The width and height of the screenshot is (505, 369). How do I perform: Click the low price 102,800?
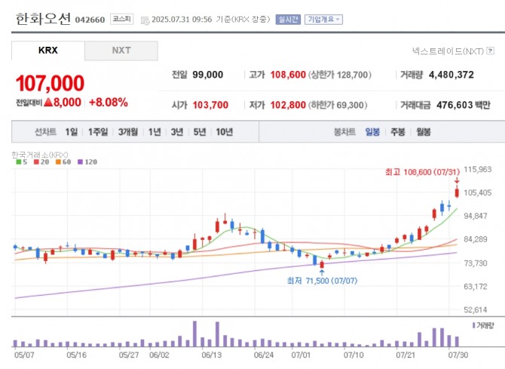tap(288, 105)
